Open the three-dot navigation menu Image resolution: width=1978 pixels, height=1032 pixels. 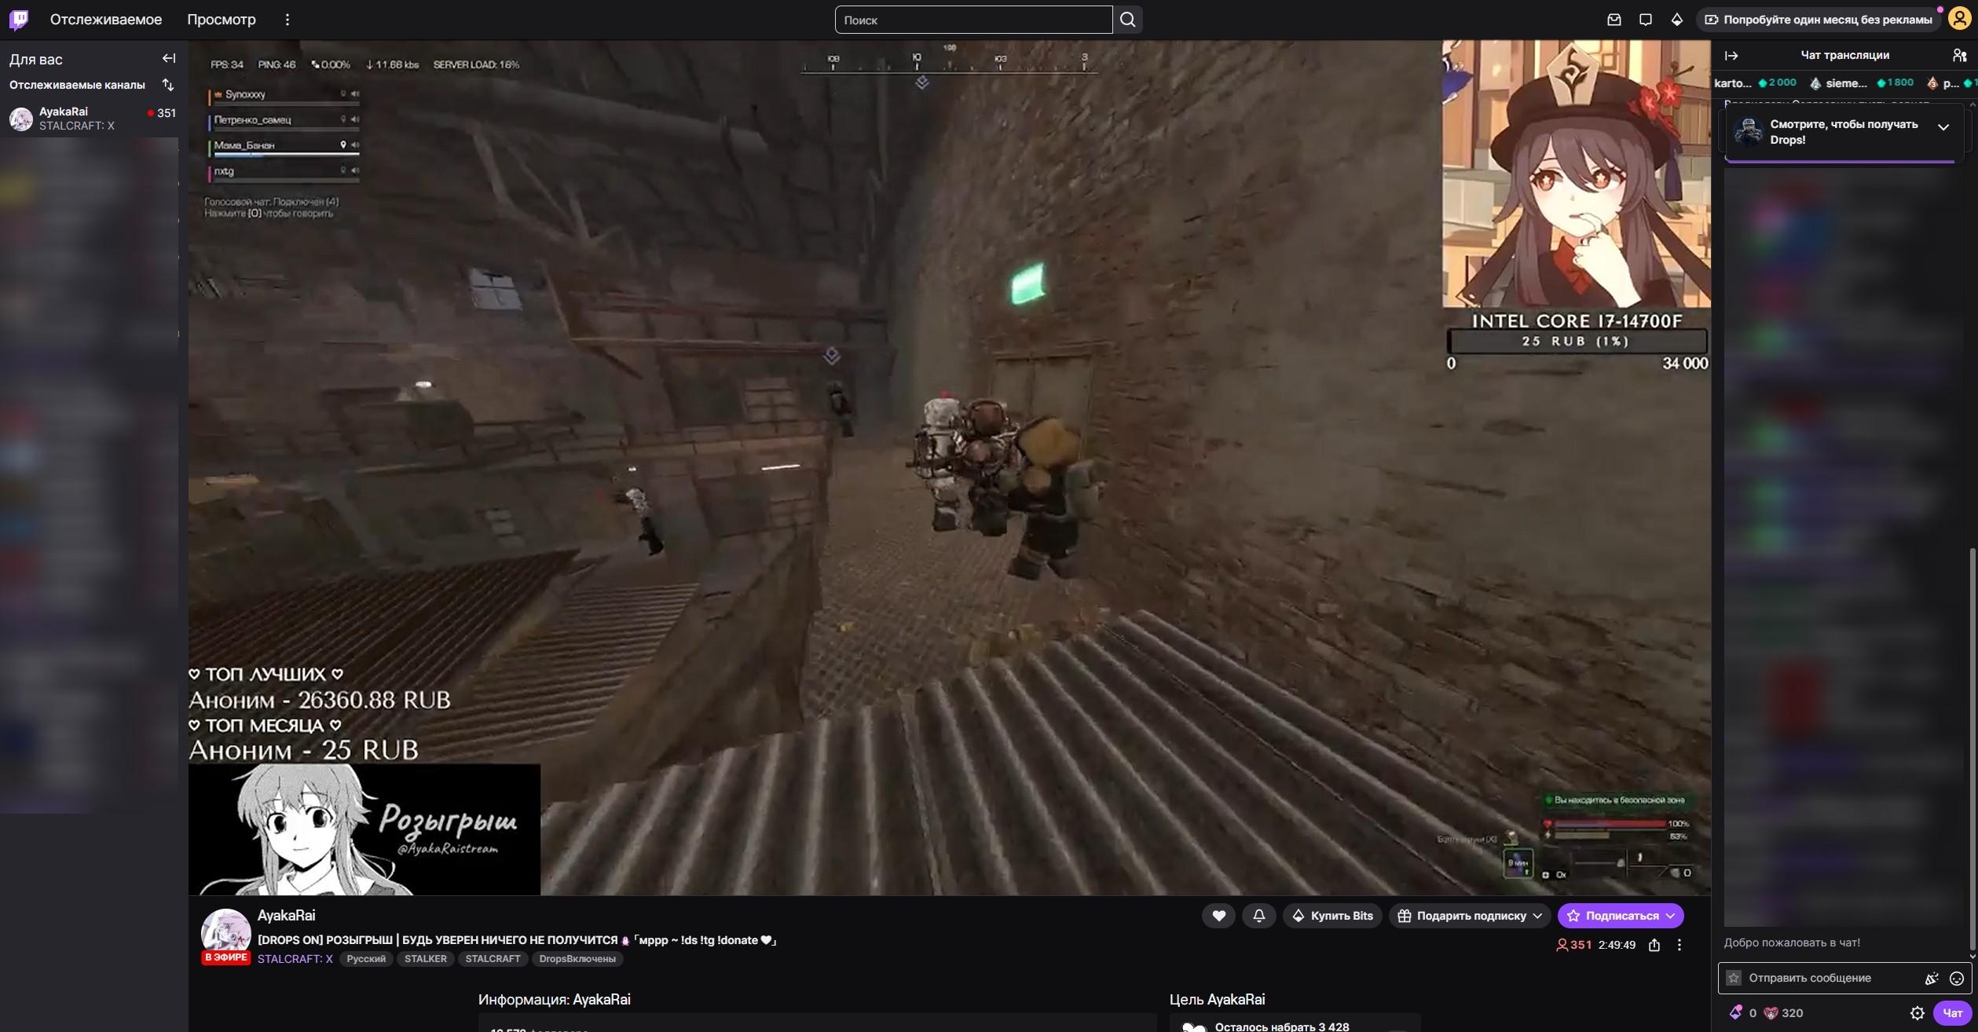pyautogui.click(x=288, y=20)
